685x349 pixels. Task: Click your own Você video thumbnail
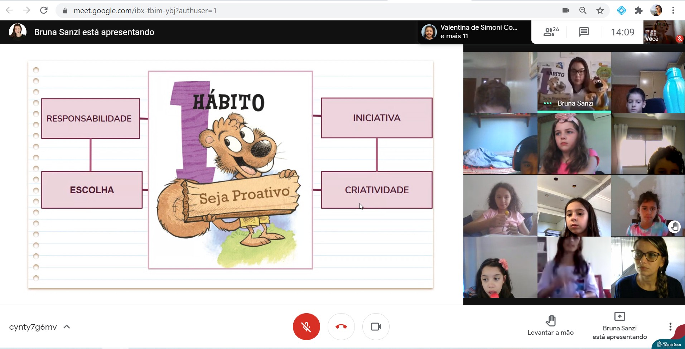[664, 32]
